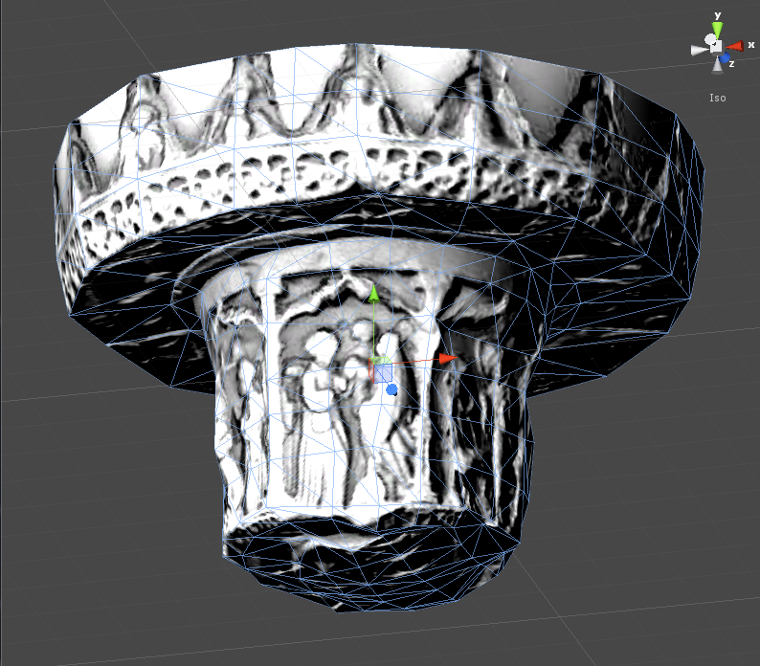Click the green XZ plane handle on the move gizmo
Screen dimensions: 760x666
point(380,360)
